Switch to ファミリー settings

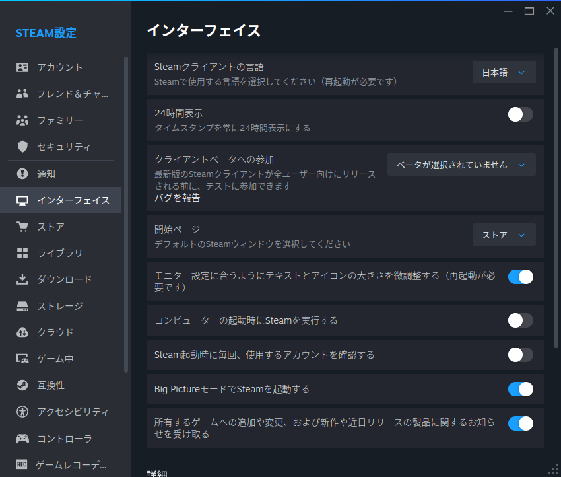(61, 120)
